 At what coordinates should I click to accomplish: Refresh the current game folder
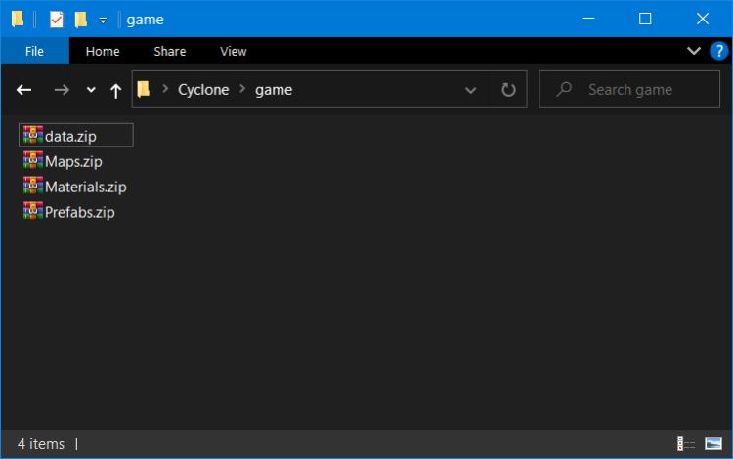pos(508,90)
